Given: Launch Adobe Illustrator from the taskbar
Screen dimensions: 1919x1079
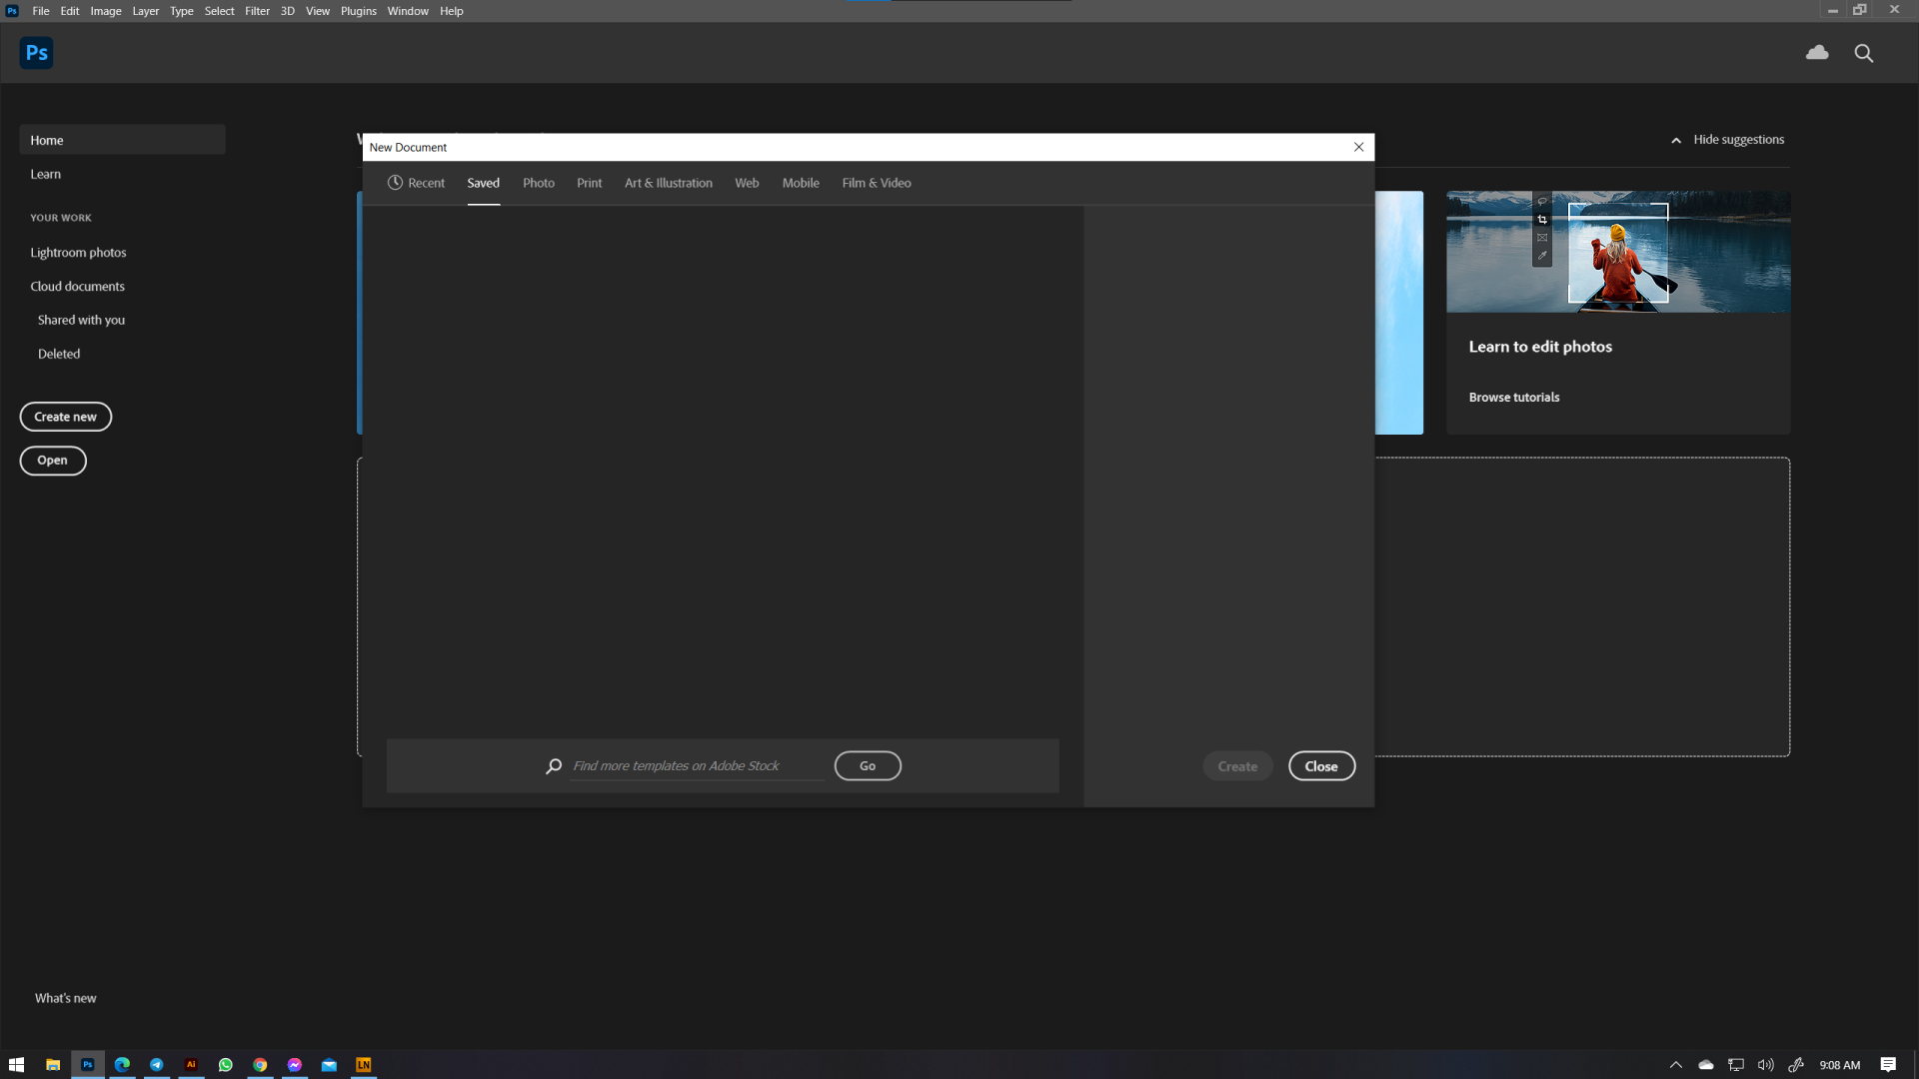Looking at the screenshot, I should [191, 1064].
